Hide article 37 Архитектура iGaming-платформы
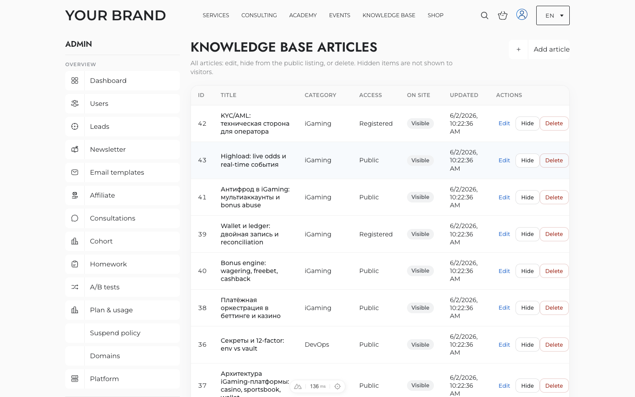This screenshot has width=635, height=397. (x=527, y=386)
